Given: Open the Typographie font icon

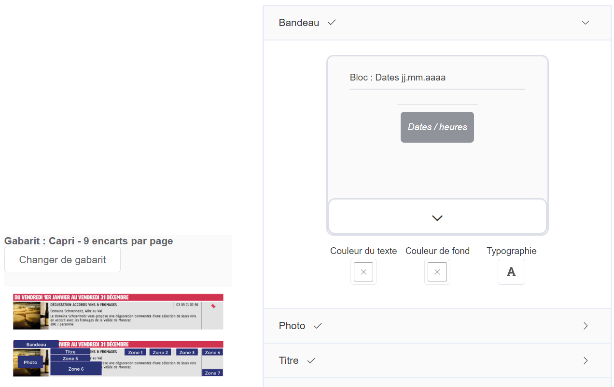Looking at the screenshot, I should (511, 272).
